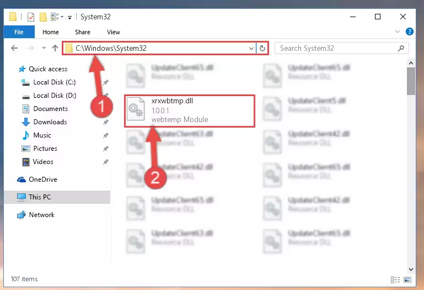The image size is (424, 290).
Task: Click the pin icon beside Pictures
Action: click(106, 149)
